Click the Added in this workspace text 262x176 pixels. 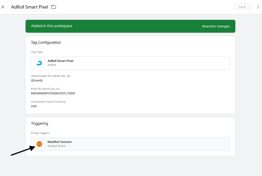coord(52,26)
